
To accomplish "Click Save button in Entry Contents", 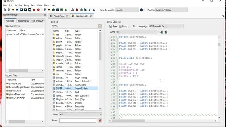I will click(x=113, y=26).
